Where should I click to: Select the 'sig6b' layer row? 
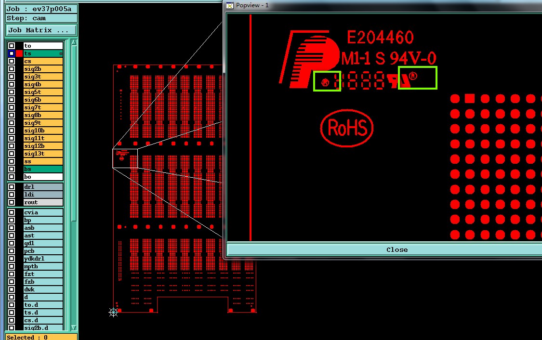click(x=43, y=100)
